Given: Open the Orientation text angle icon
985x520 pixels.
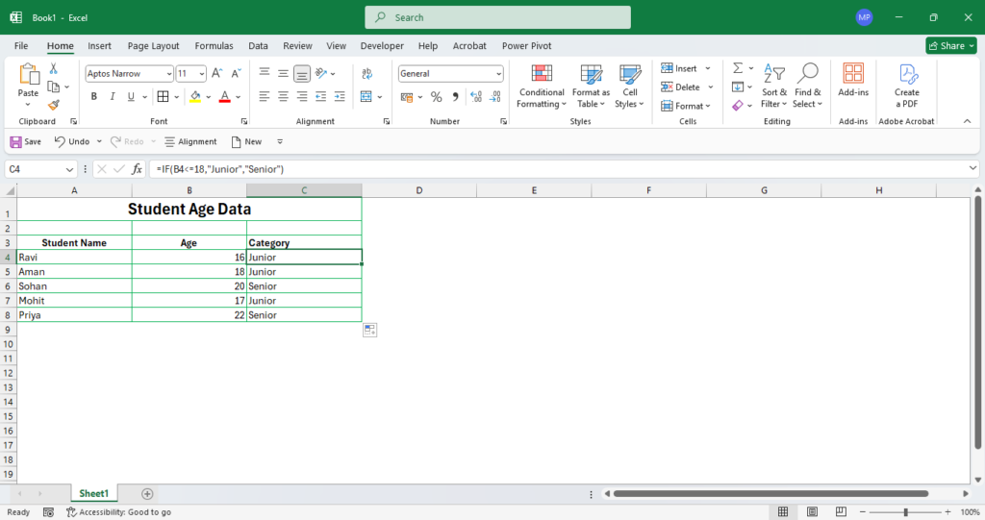Looking at the screenshot, I should point(321,73).
